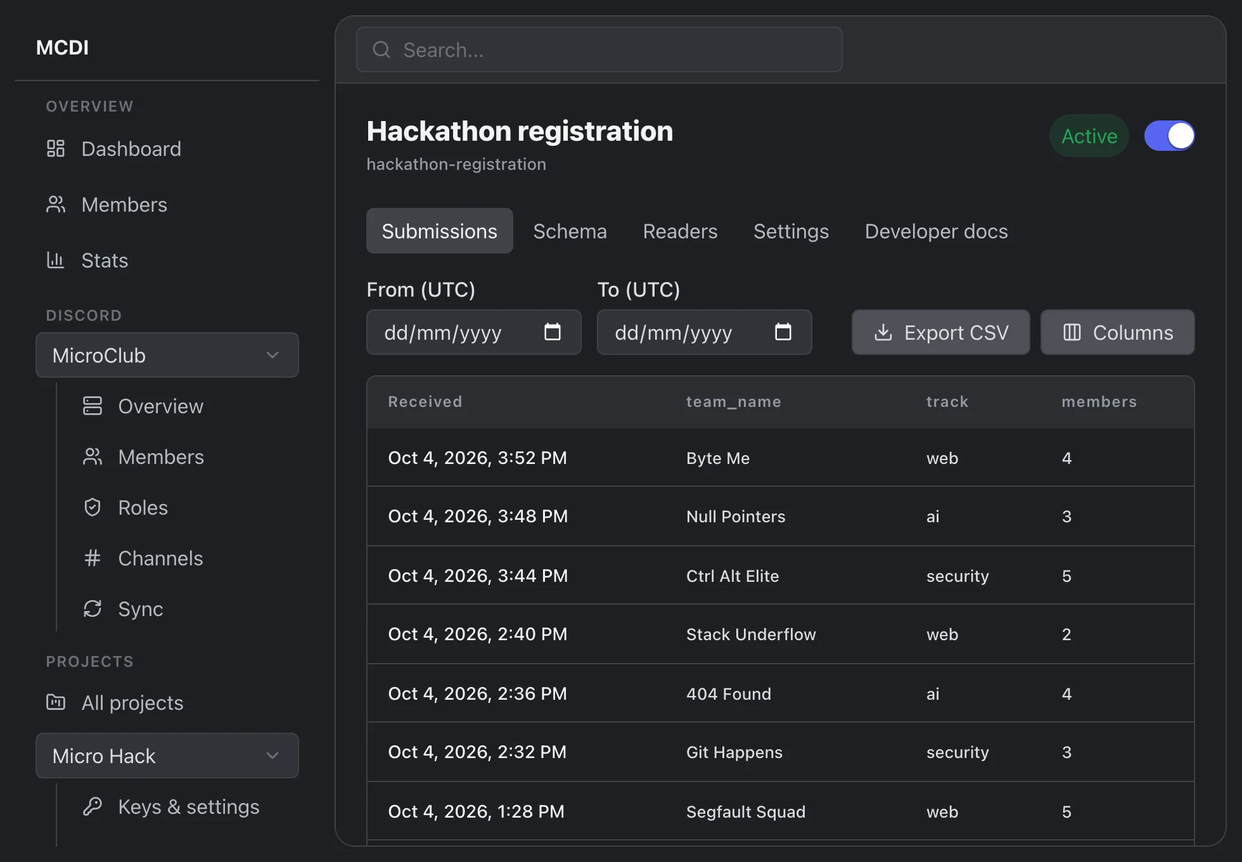1242x862 pixels.
Task: Click the Stack Underflow team cell
Action: pyautogui.click(x=751, y=634)
